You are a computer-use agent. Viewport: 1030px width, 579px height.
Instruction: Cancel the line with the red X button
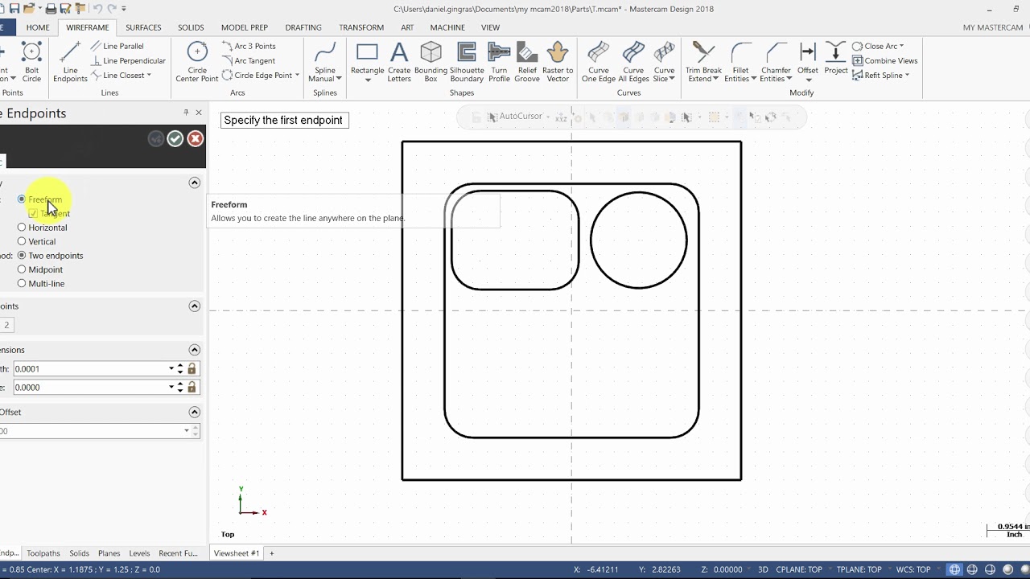[x=195, y=139]
